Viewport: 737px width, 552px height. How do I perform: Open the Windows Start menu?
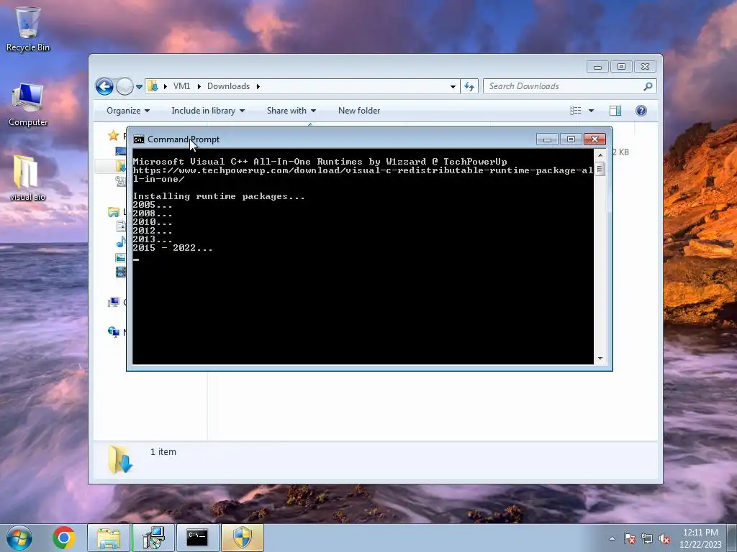tap(19, 538)
